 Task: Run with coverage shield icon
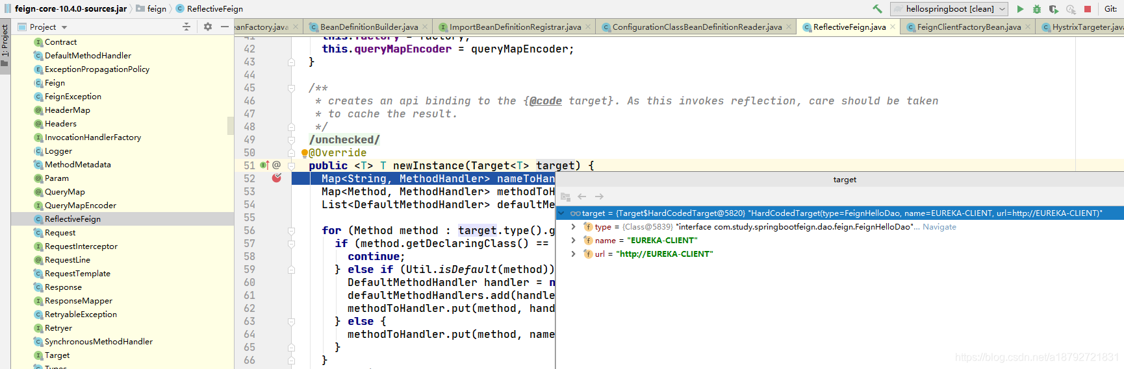point(1054,9)
